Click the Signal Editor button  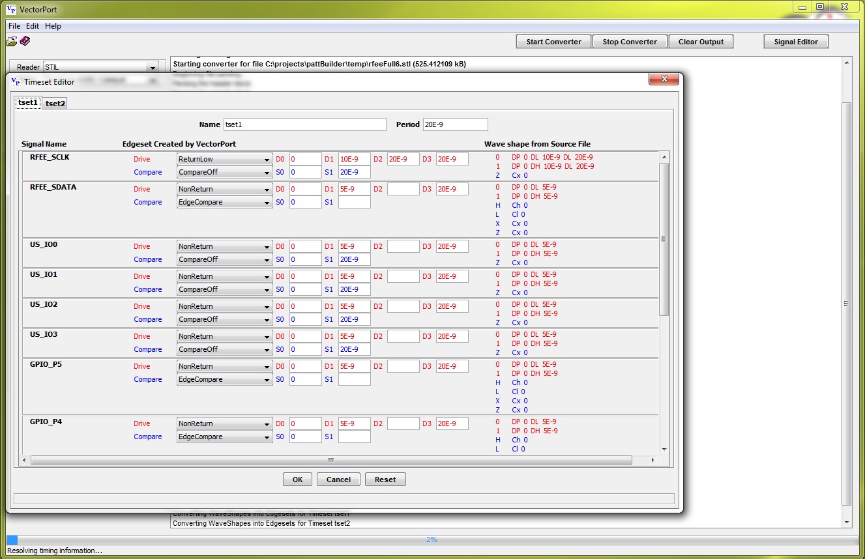pyautogui.click(x=795, y=42)
